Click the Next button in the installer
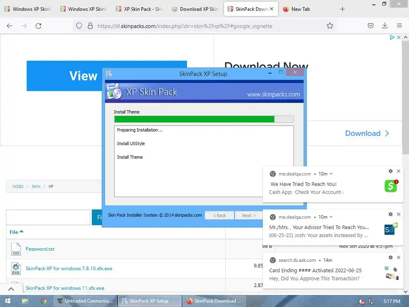Viewport: 409px width, 307px height. pyautogui.click(x=248, y=215)
